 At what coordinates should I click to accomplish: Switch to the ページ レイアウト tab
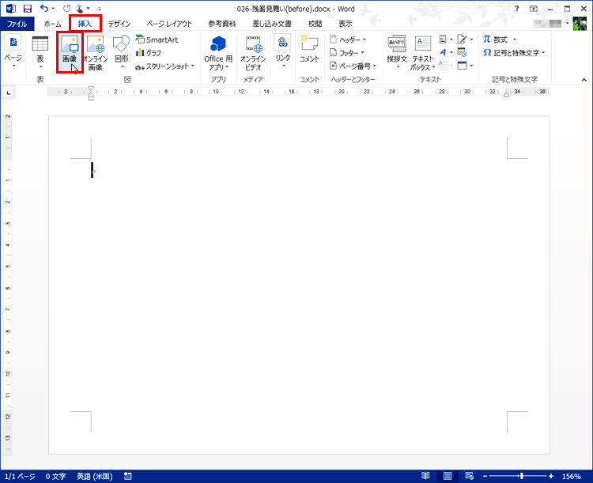(169, 24)
